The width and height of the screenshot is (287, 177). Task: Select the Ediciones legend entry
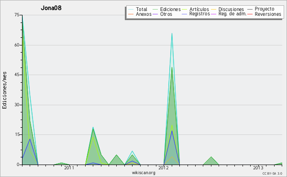(x=166, y=10)
